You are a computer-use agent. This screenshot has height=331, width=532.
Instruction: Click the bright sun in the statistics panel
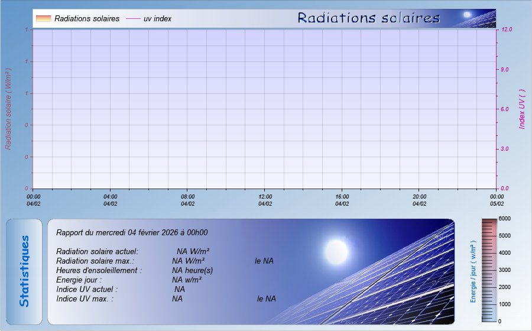[336, 248]
